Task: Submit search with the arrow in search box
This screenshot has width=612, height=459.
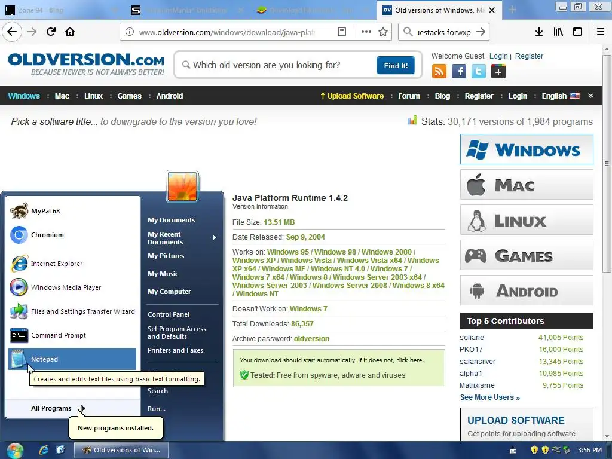Action: click(481, 32)
